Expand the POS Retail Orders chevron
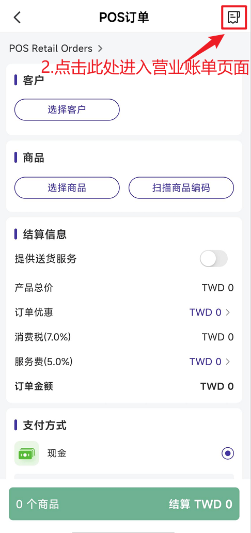The image size is (251, 533). pyautogui.click(x=100, y=49)
